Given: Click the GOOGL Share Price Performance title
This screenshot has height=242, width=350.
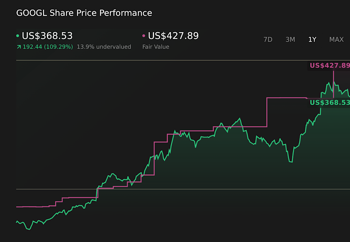Looking at the screenshot, I should (x=84, y=13).
